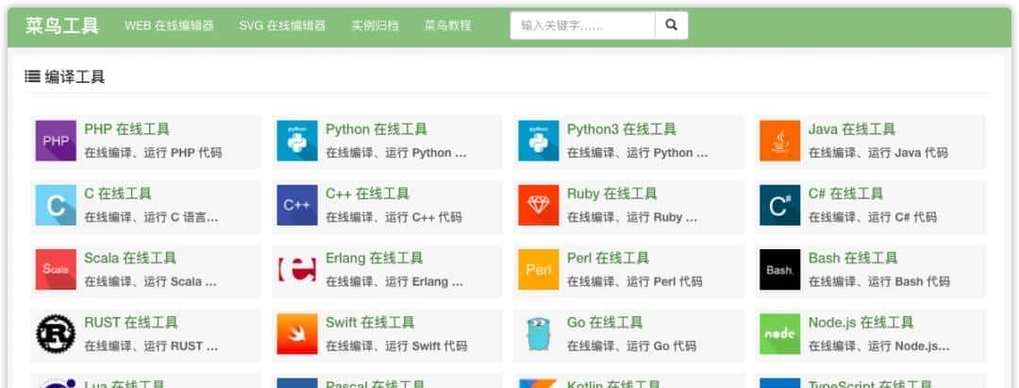
Task: Open the Scala 在线工具 title link
Action: tap(130, 258)
